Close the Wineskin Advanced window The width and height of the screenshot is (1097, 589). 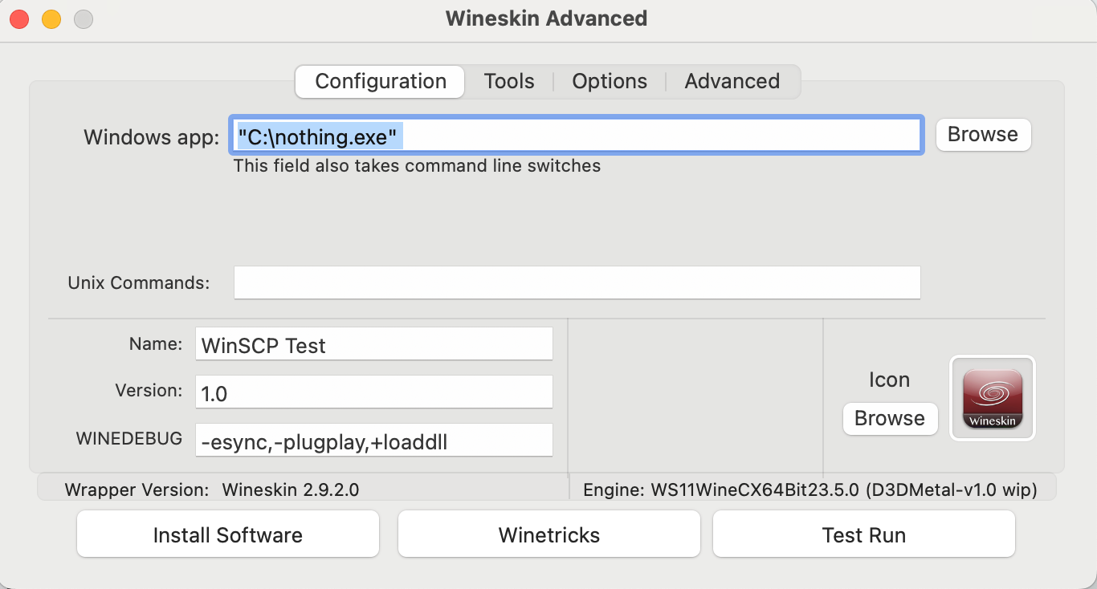19,19
